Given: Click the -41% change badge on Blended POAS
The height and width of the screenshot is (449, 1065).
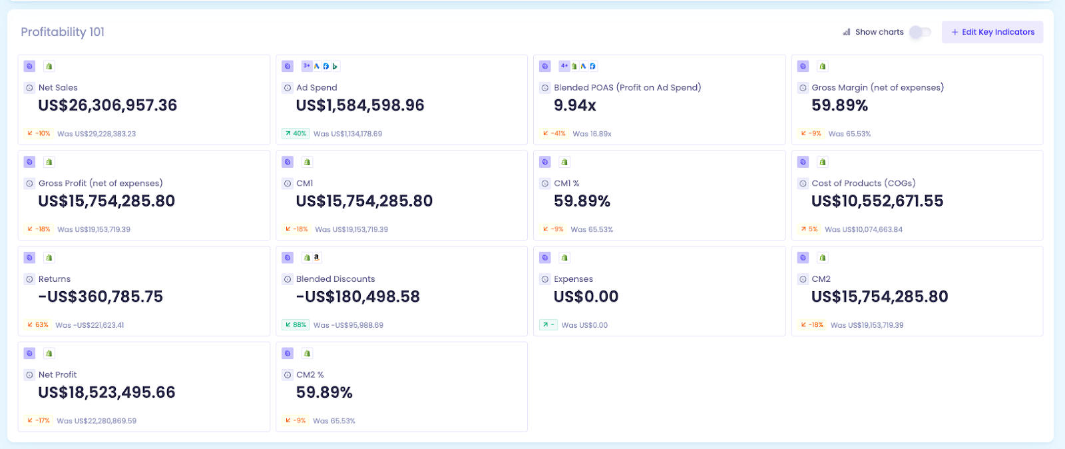Looking at the screenshot, I should point(554,133).
